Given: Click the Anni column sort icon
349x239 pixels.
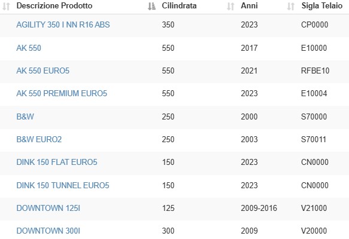Looking at the screenshot, I should point(291,6).
